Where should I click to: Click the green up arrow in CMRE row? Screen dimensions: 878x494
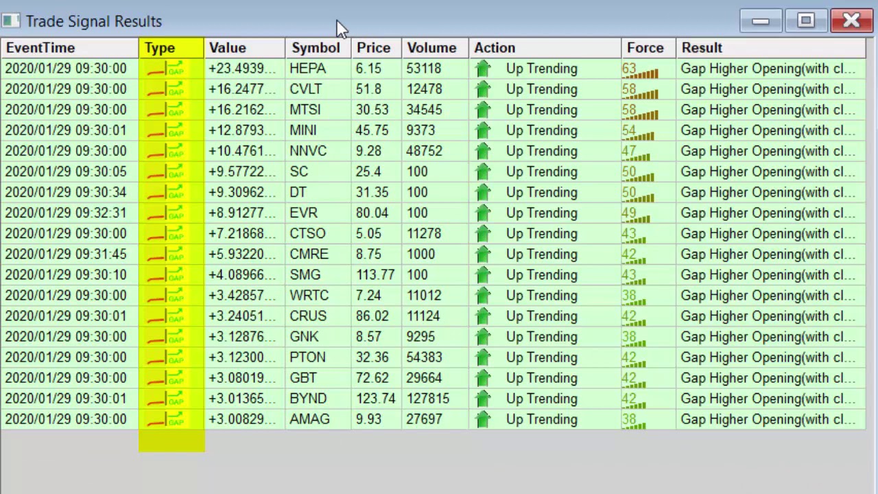[483, 255]
